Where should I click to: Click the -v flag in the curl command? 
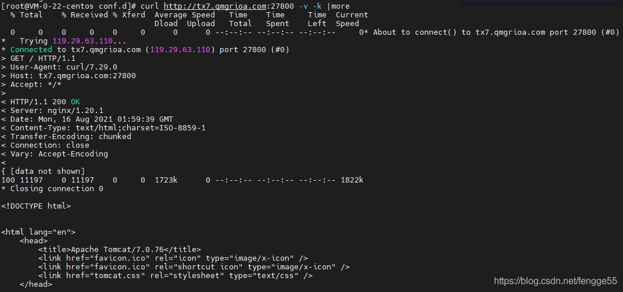(x=303, y=6)
